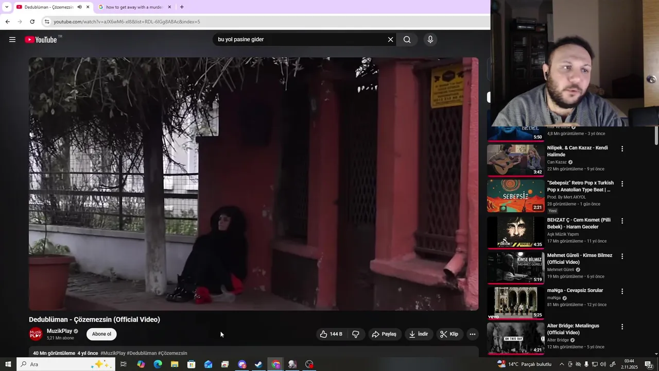
Task: Click the #MuzikPlay hashtag link
Action: point(113,353)
